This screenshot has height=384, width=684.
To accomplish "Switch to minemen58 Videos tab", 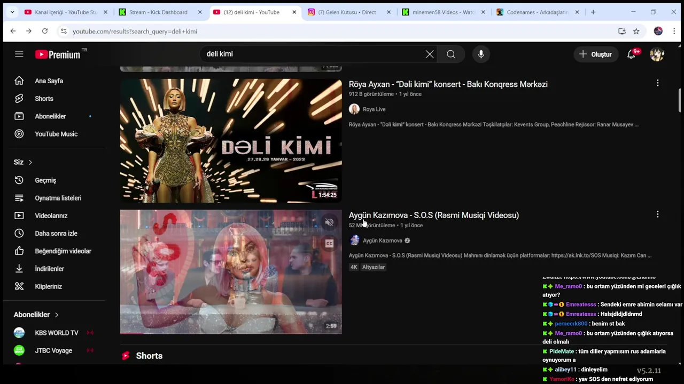I will (x=444, y=12).
